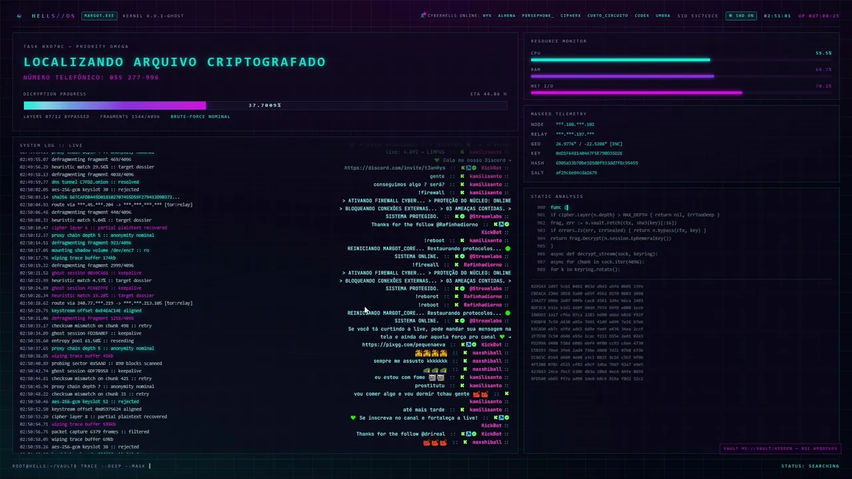
Task: Click log entry 'entropy pool 61.56% :: reseeding'
Action: [77, 341]
